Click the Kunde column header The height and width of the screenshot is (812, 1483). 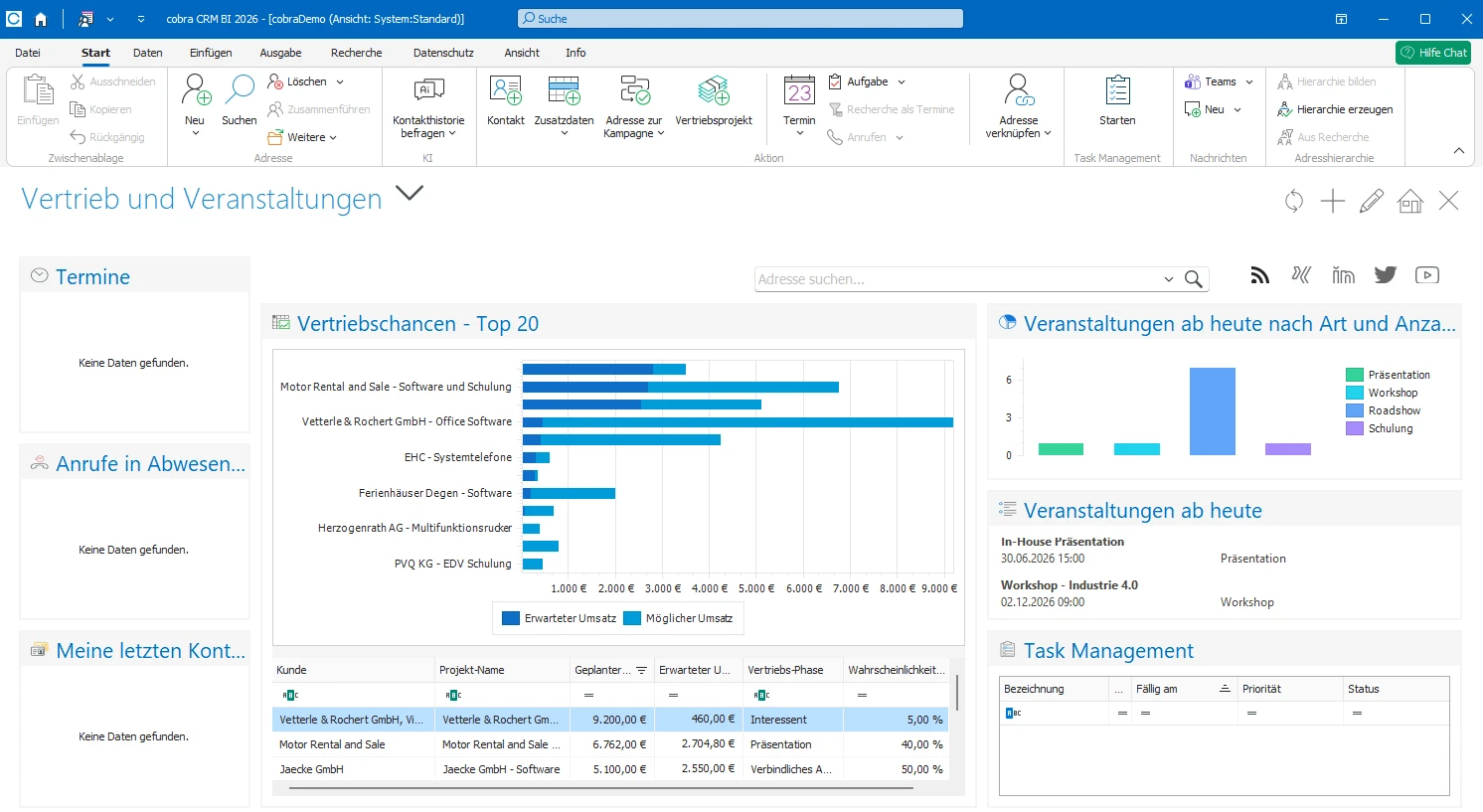tap(354, 670)
